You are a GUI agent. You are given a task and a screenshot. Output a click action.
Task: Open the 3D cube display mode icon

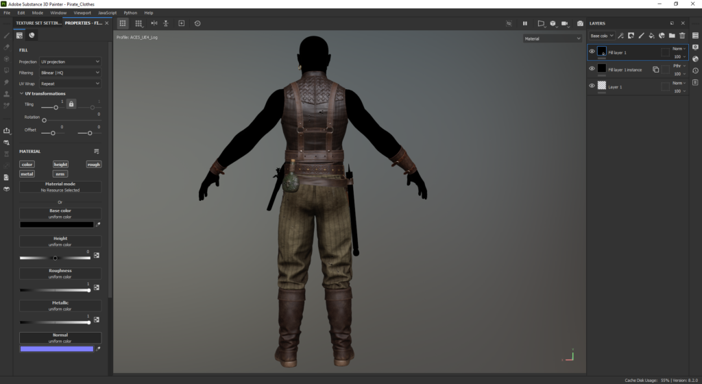[x=553, y=23]
